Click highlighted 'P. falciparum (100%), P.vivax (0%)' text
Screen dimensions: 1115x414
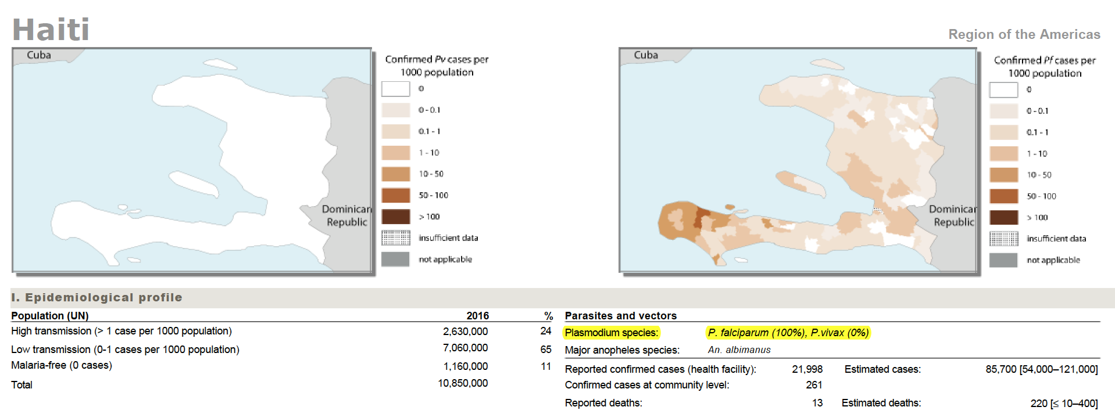[788, 333]
